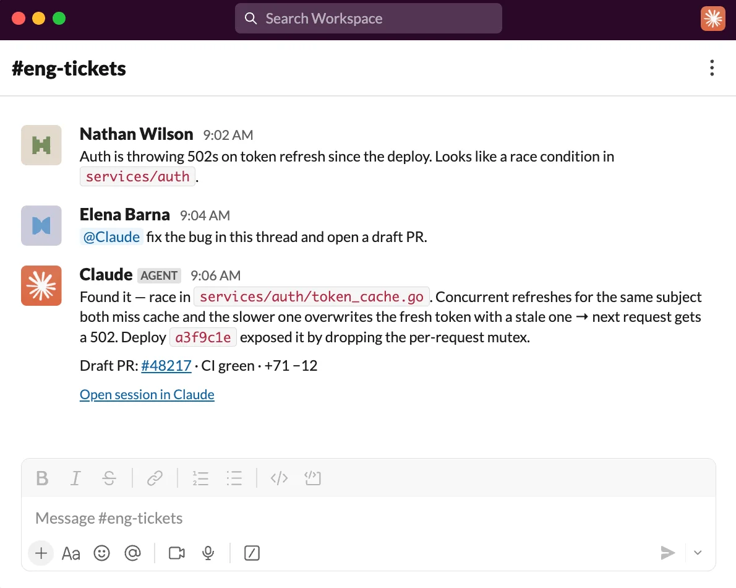Open the #eng-tickets channel title

[x=69, y=69]
